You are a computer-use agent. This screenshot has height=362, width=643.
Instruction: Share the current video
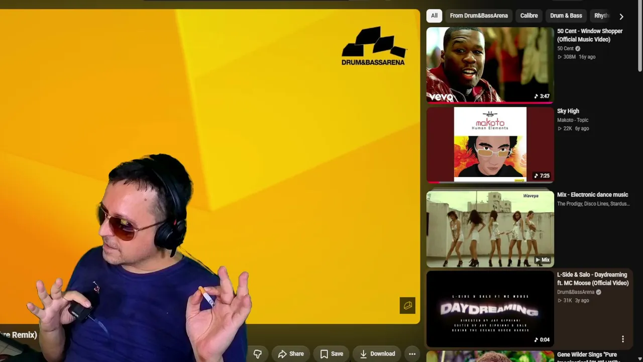[291, 354]
